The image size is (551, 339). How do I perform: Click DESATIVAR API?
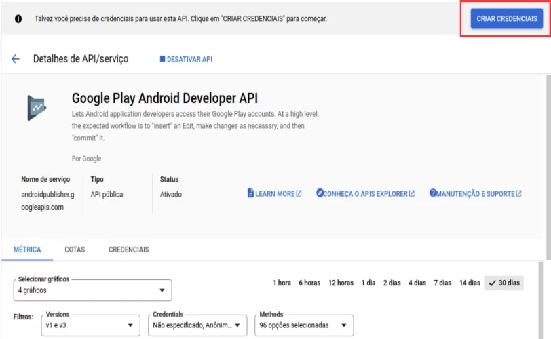[186, 59]
